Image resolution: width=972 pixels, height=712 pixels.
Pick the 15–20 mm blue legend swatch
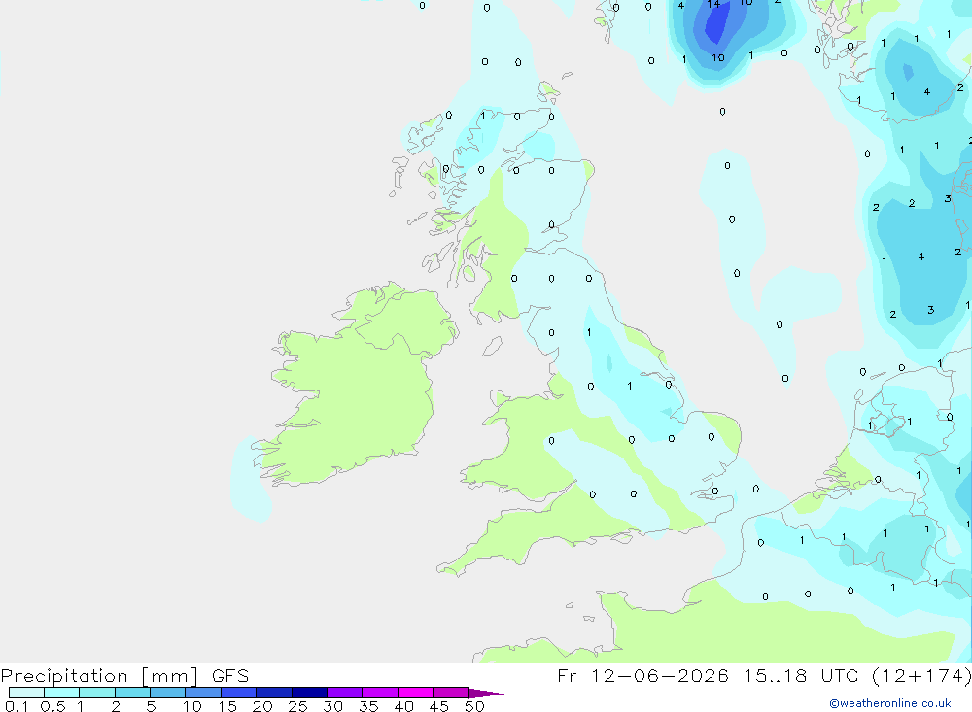pos(239,693)
